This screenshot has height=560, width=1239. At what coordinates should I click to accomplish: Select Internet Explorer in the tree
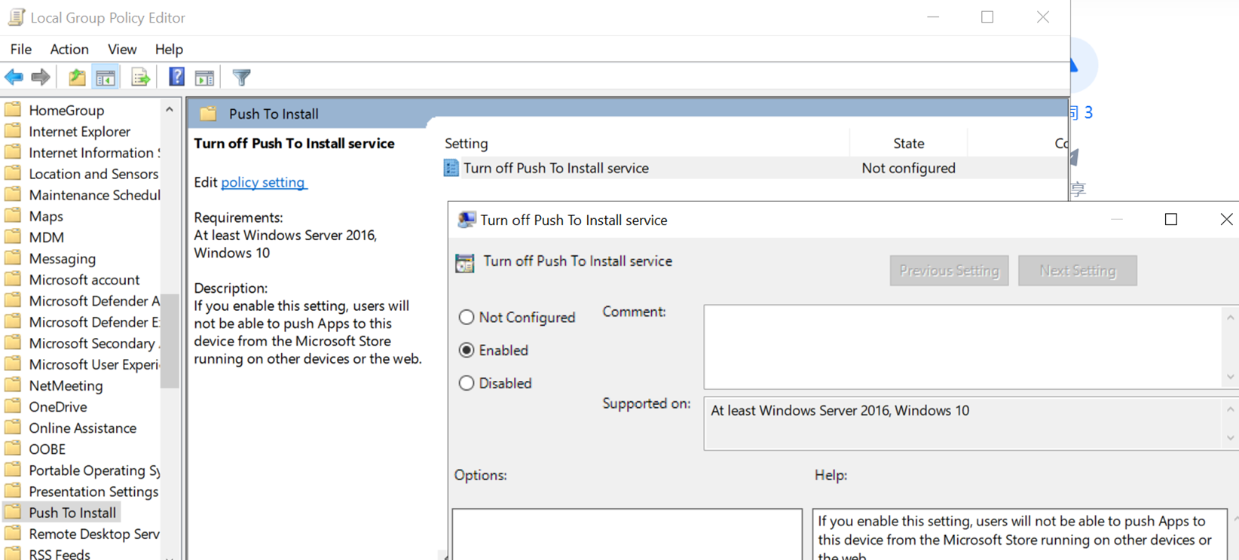(79, 131)
